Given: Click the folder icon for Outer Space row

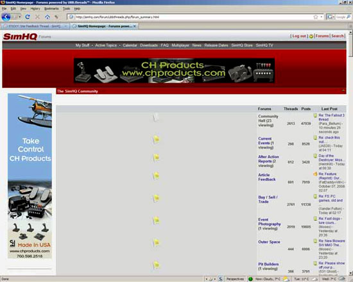Looking at the screenshot, I should tap(156, 243).
